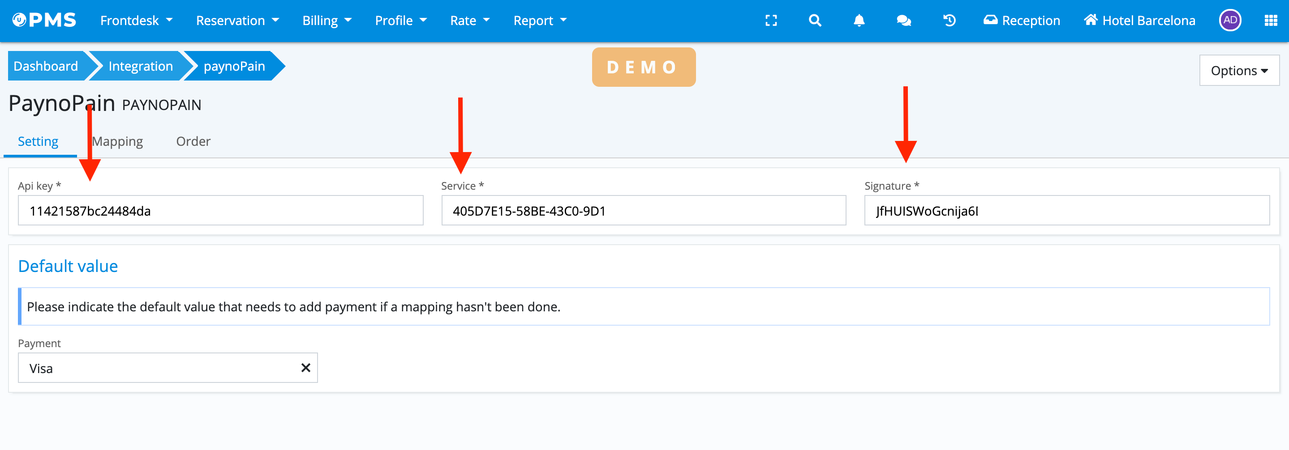
Task: Expand the Billing menu
Action: point(327,21)
